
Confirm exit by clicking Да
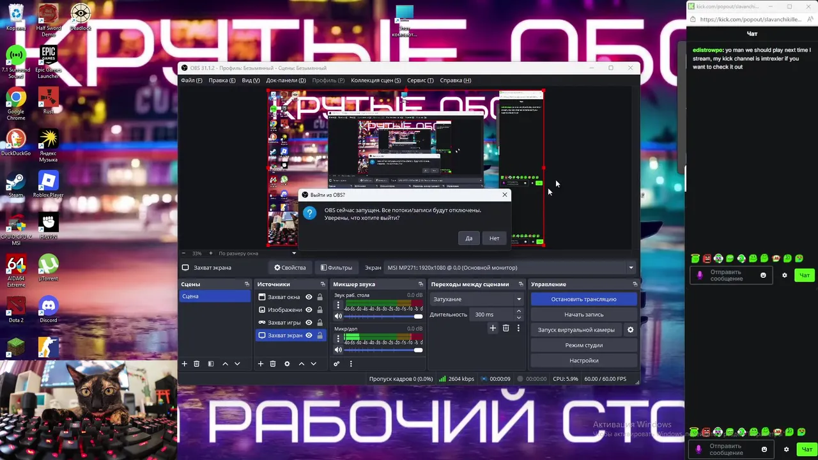pos(468,238)
